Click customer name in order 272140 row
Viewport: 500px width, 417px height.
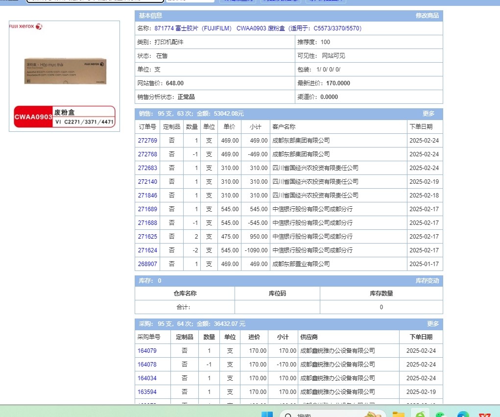pos(315,181)
